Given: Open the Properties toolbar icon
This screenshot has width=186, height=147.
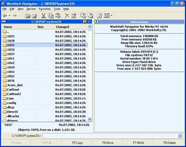Looking at the screenshot, I should 74,16.
